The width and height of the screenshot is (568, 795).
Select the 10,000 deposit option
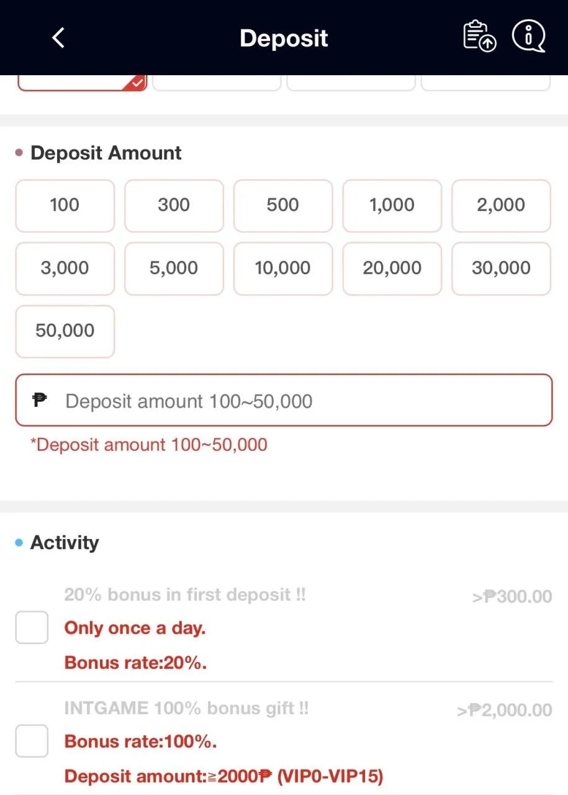coord(283,268)
